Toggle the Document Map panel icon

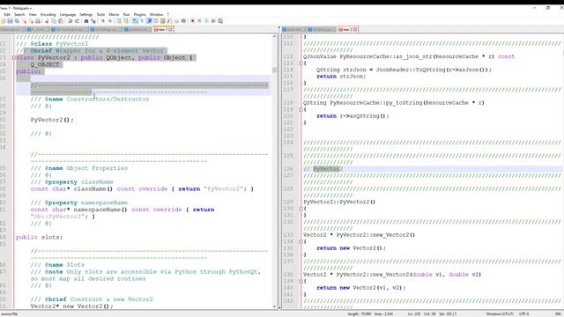tap(163, 21)
